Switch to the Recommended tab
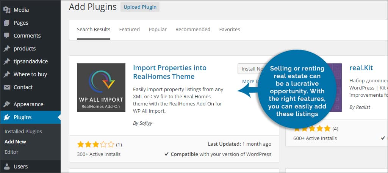388x173 pixels. [x=193, y=30]
